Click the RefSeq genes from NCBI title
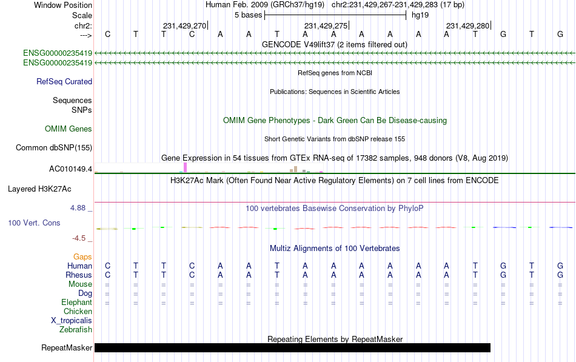Image resolution: width=576 pixels, height=362 pixels. (x=335, y=73)
